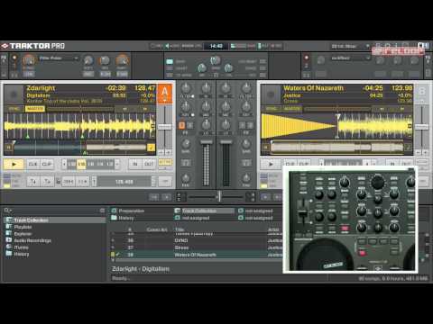The width and height of the screenshot is (433, 324).
Task: Toggle FX 1 assign on Channel A
Action: coord(182,125)
